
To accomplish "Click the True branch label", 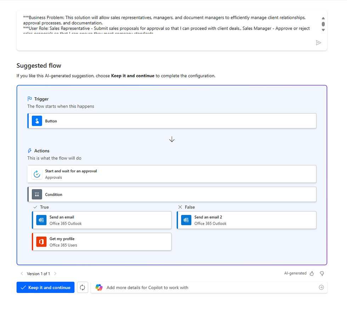I will click(45, 207).
